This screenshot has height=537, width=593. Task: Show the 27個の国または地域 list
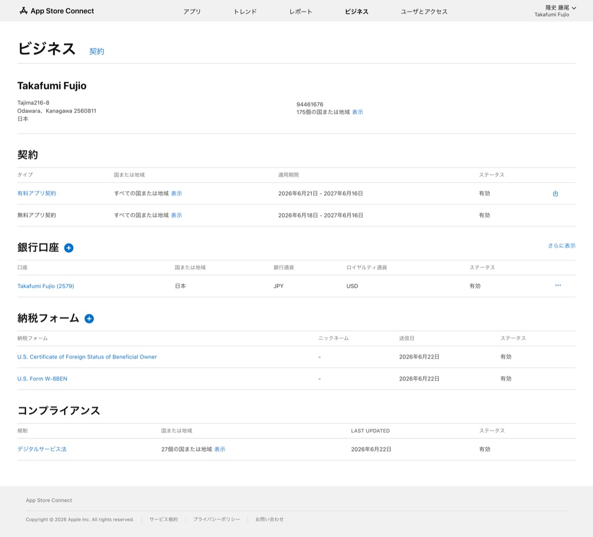click(220, 449)
